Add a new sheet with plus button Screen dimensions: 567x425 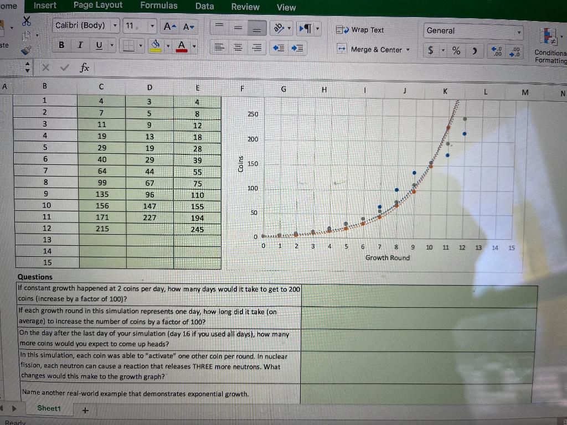(x=85, y=408)
